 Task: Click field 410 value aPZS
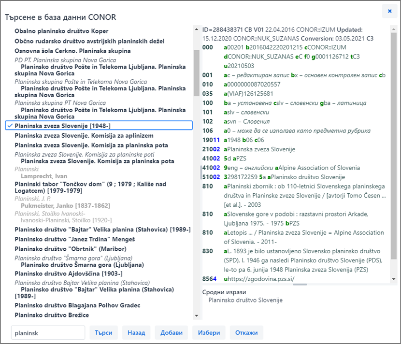click(x=240, y=158)
